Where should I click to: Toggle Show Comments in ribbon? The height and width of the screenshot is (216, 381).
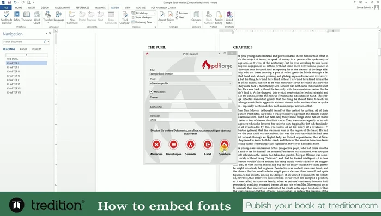pyautogui.click(x=111, y=17)
